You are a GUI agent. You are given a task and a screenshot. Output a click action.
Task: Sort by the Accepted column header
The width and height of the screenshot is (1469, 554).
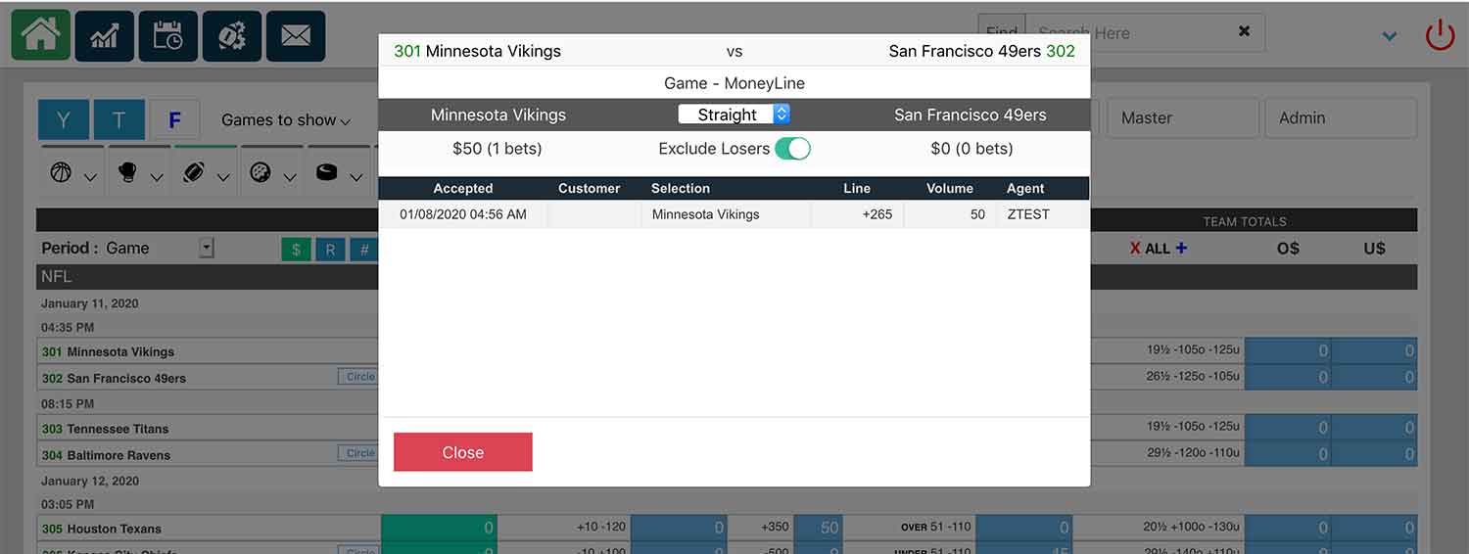(x=463, y=188)
